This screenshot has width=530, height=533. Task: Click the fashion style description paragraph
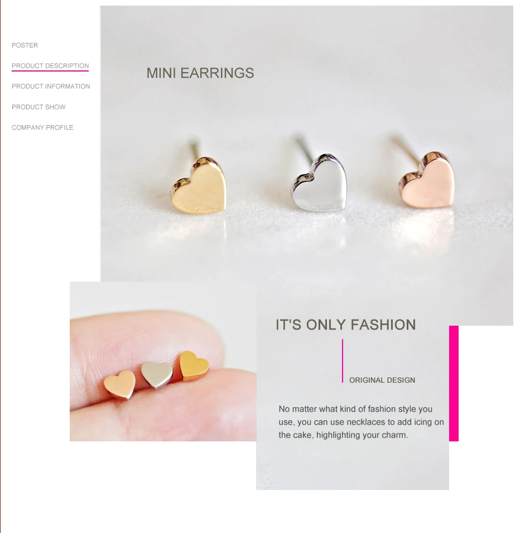pyautogui.click(x=361, y=422)
